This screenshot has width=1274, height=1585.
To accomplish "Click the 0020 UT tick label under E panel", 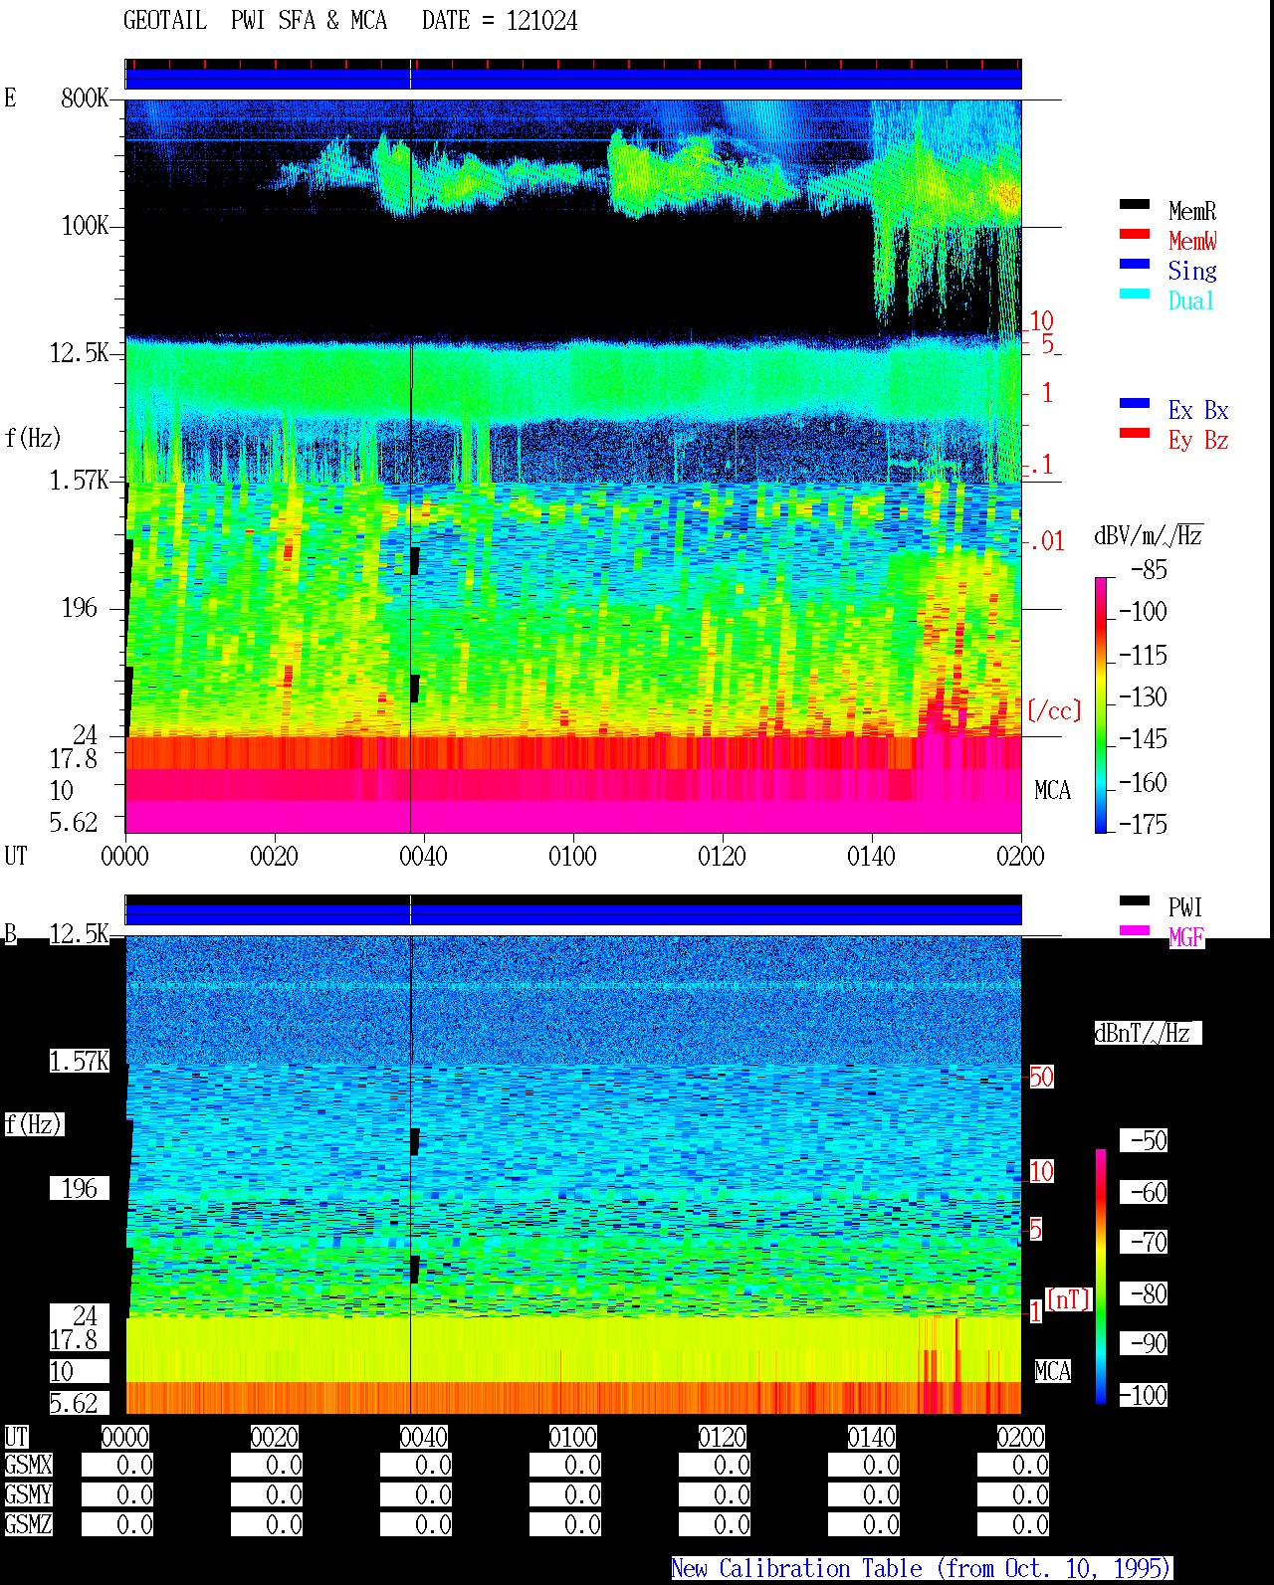I will 274,856.
